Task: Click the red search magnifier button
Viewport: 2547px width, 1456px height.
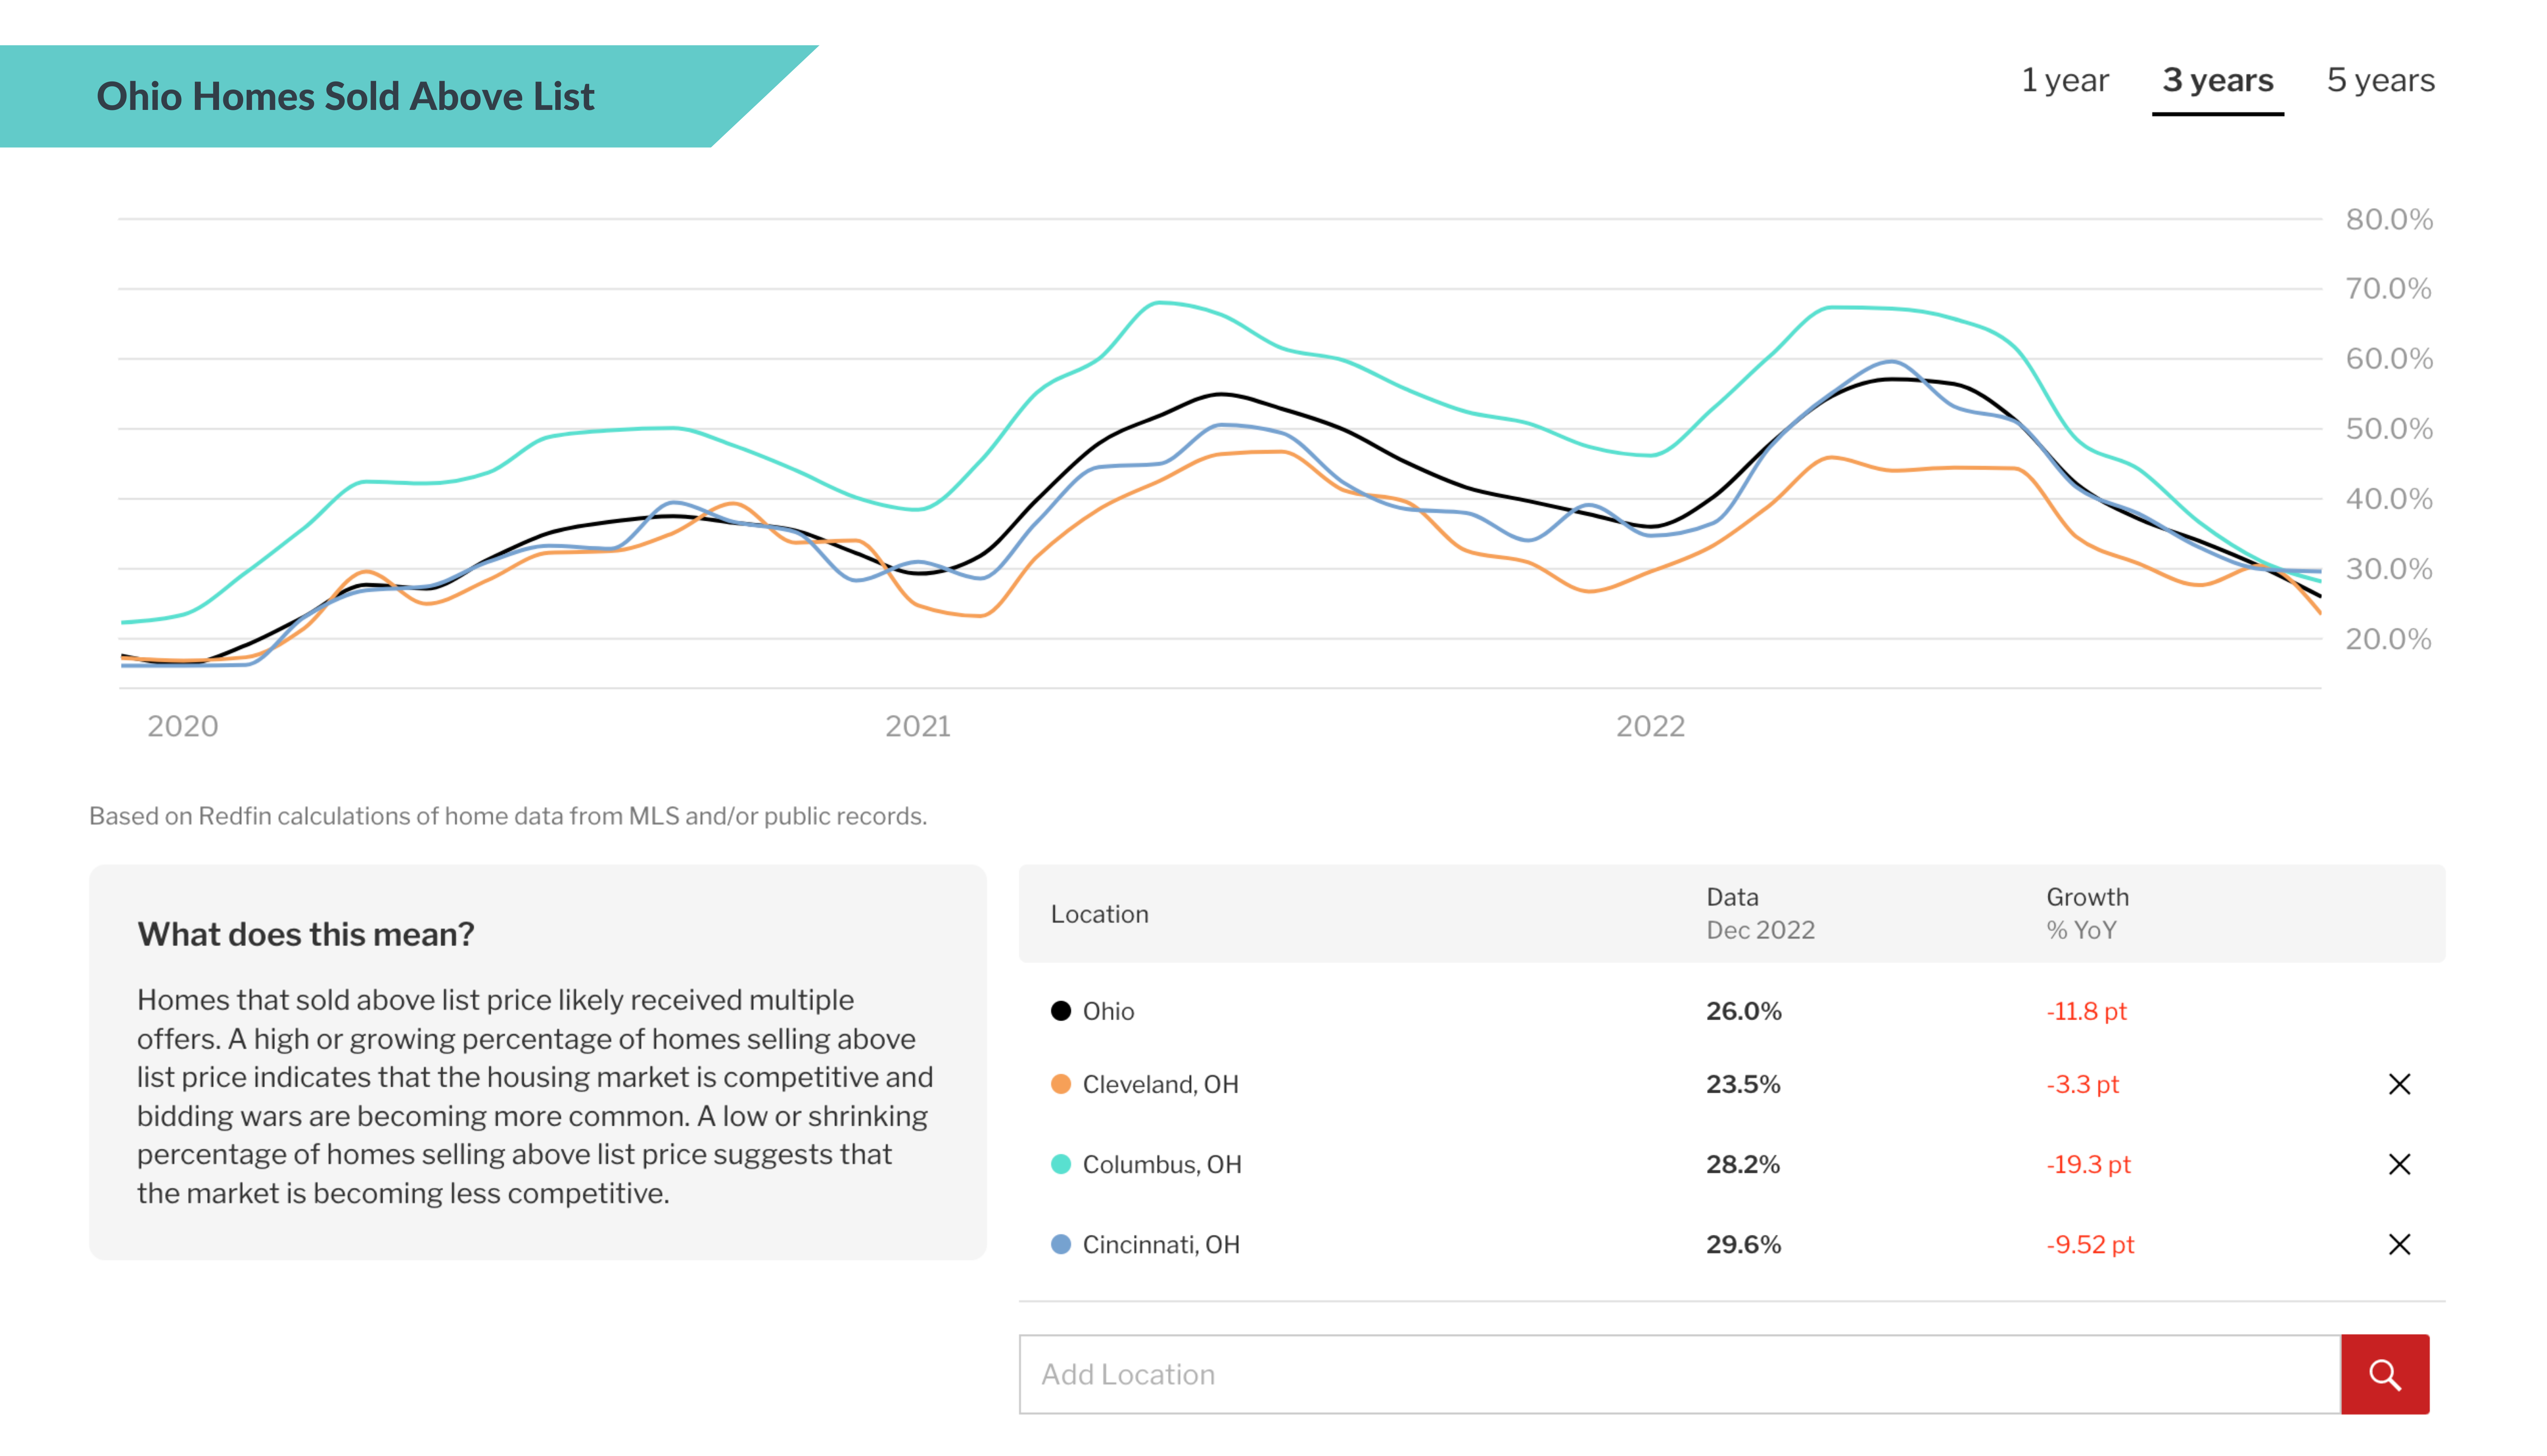Action: (2385, 1374)
